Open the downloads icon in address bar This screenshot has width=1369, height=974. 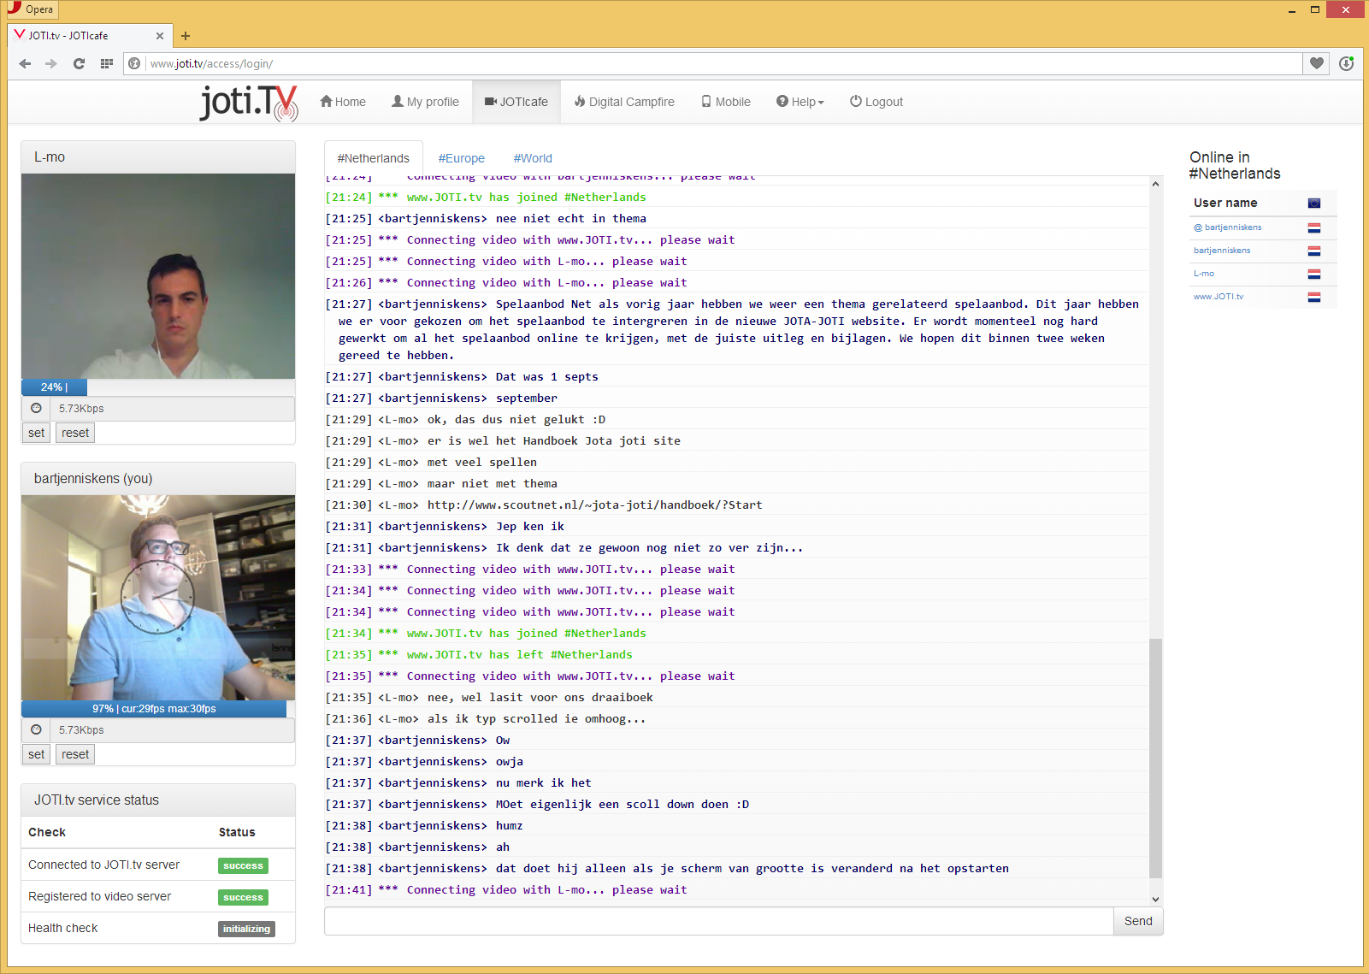(1346, 63)
